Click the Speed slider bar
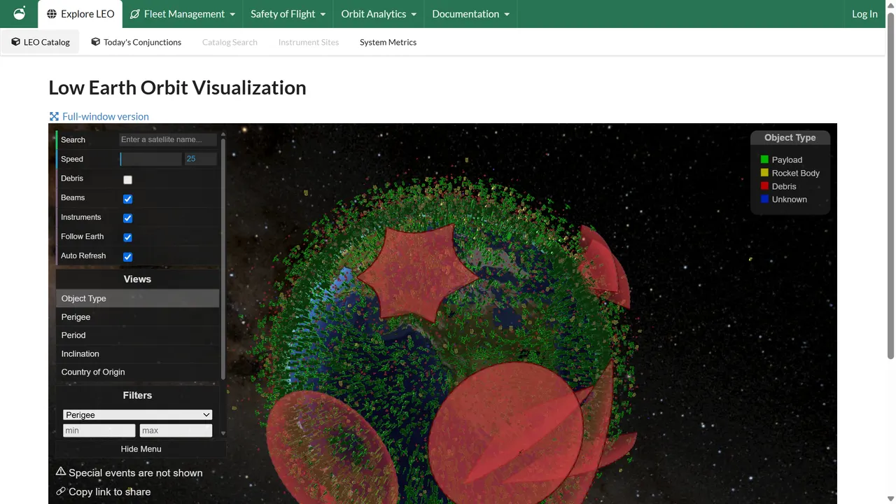Viewport: 896px width, 504px height. [x=150, y=159]
